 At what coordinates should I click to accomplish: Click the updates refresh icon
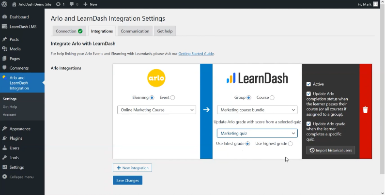[x=58, y=4]
